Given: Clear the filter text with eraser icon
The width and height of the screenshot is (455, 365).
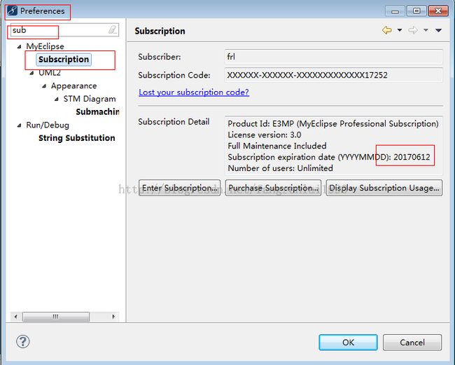Looking at the screenshot, I should coord(113,29).
